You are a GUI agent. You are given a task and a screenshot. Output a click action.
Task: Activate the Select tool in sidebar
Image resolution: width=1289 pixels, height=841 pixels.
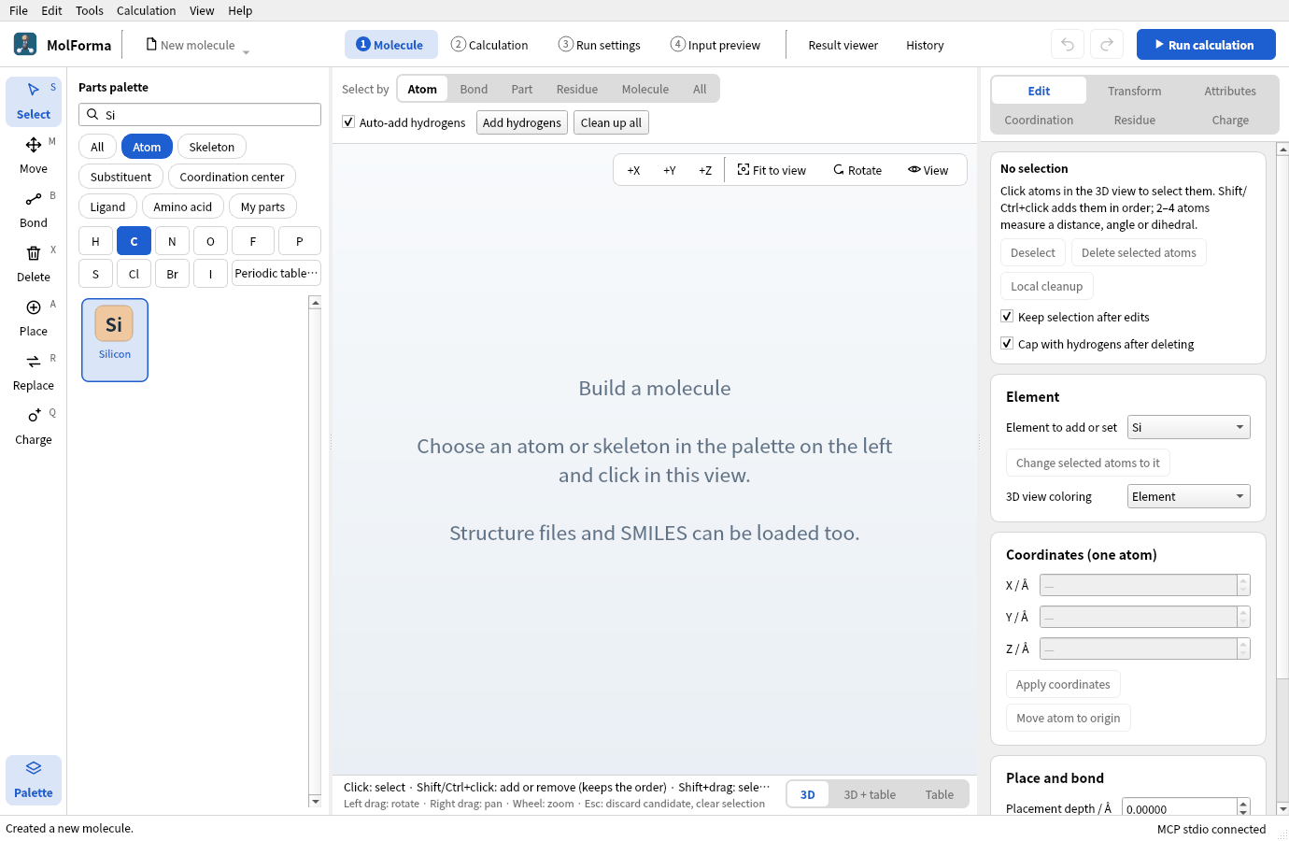pos(34,101)
